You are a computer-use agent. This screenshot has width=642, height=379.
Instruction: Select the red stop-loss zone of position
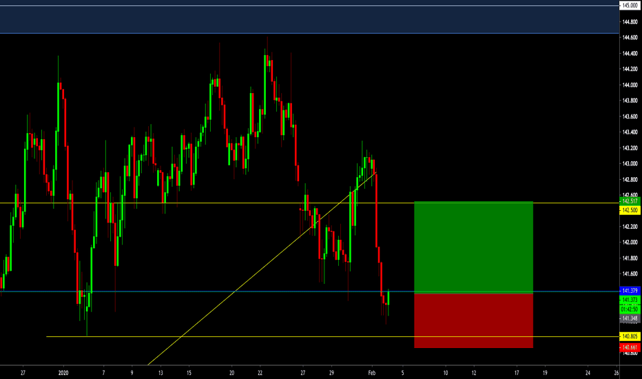click(x=473, y=321)
